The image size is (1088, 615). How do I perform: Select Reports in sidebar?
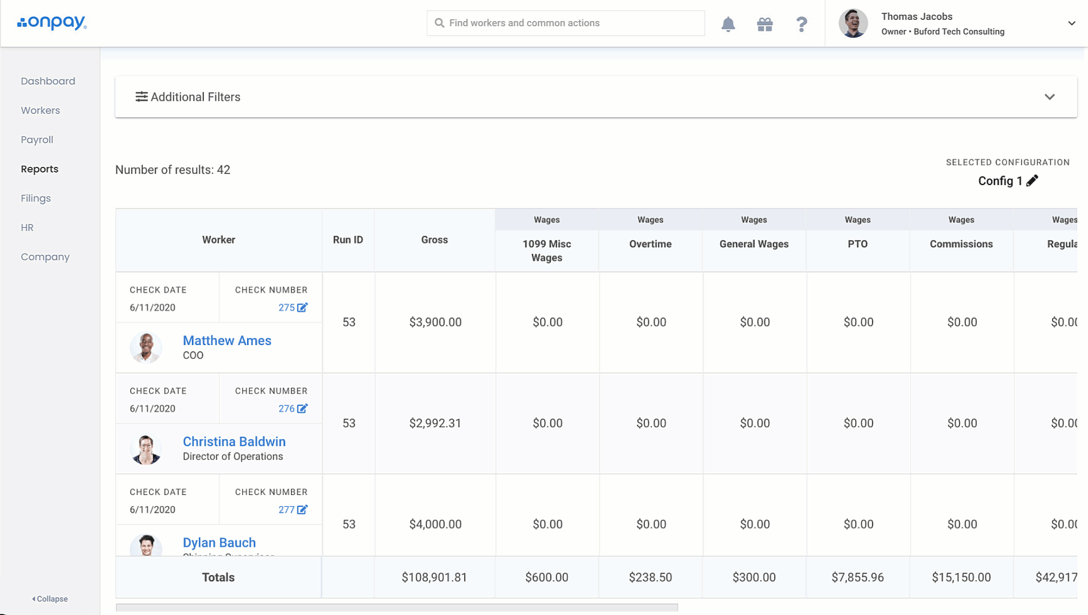pyautogui.click(x=39, y=169)
